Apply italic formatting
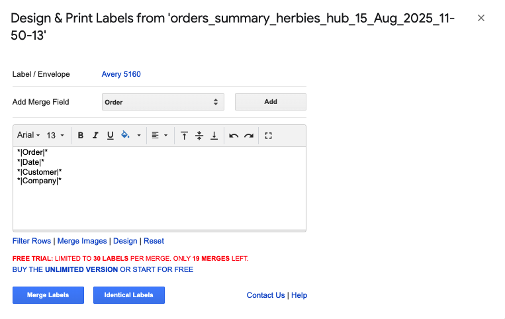The width and height of the screenshot is (505, 319). [x=95, y=136]
